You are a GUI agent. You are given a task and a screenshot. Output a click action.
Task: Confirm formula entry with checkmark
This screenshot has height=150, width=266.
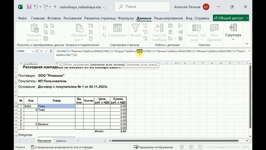(46, 51)
